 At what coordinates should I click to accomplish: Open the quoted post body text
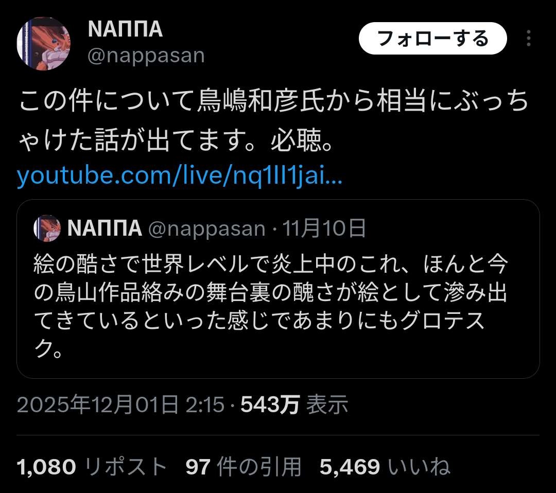270,307
